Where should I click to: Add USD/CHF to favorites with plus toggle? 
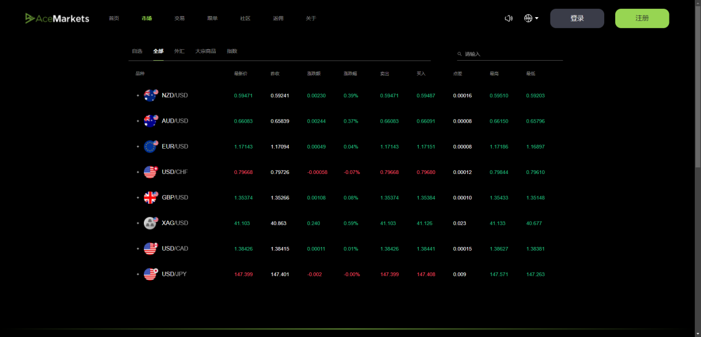coord(138,172)
